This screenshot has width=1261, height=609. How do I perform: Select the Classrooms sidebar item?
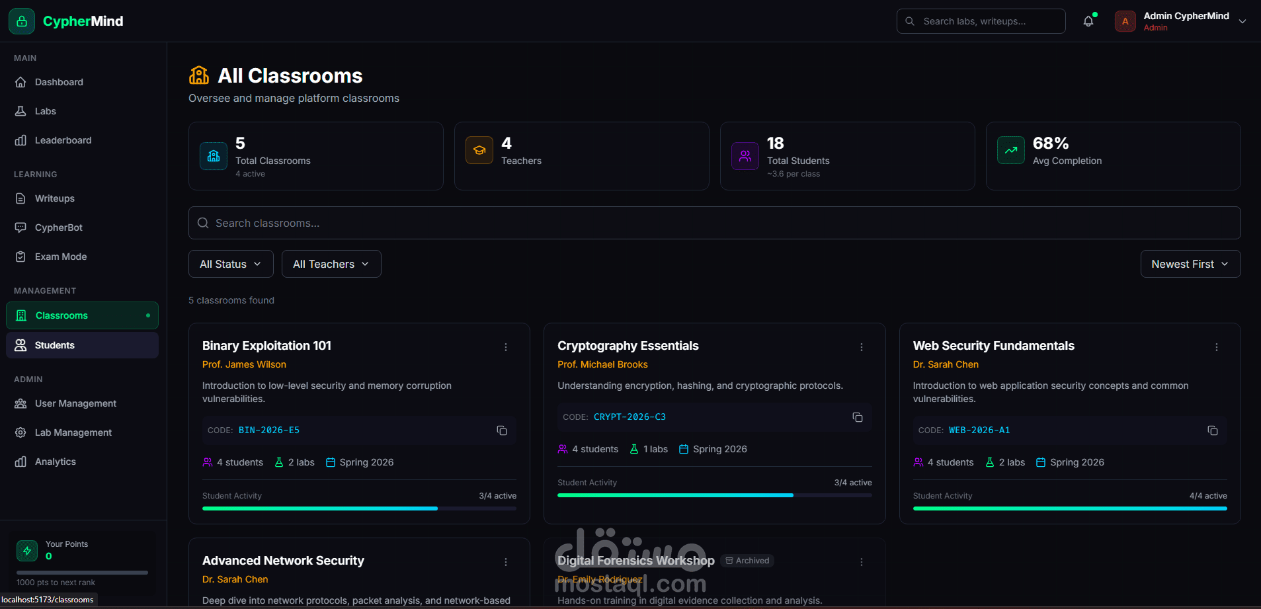point(82,315)
